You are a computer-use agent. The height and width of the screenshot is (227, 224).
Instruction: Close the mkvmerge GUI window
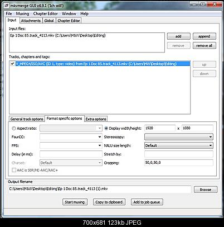[x=215, y=4]
